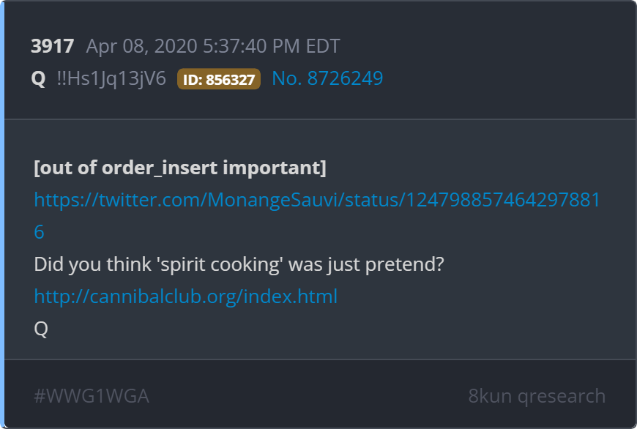
Task: Click the #WWG1WGA hashtag in footer
Action: coord(92,396)
